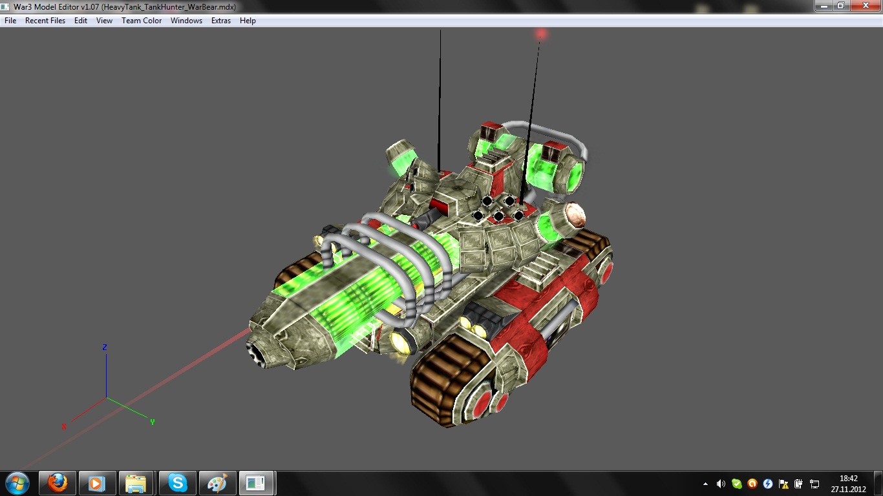Open the Edit menu

point(81,21)
